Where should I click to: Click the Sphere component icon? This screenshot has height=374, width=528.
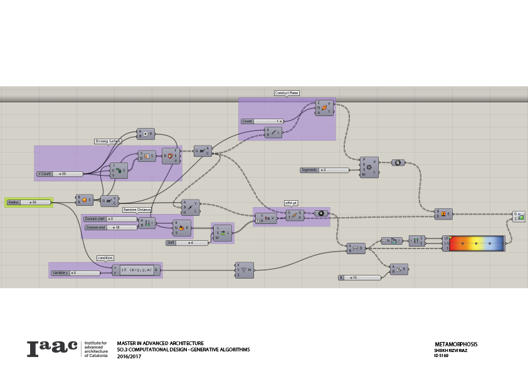pos(85,200)
